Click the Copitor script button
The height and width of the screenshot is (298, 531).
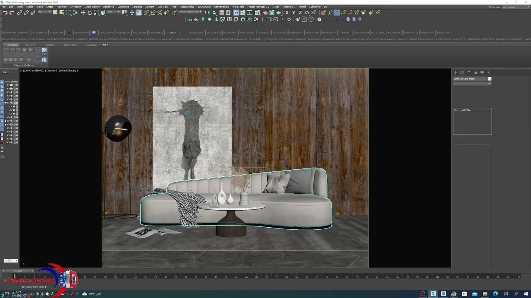point(172,32)
